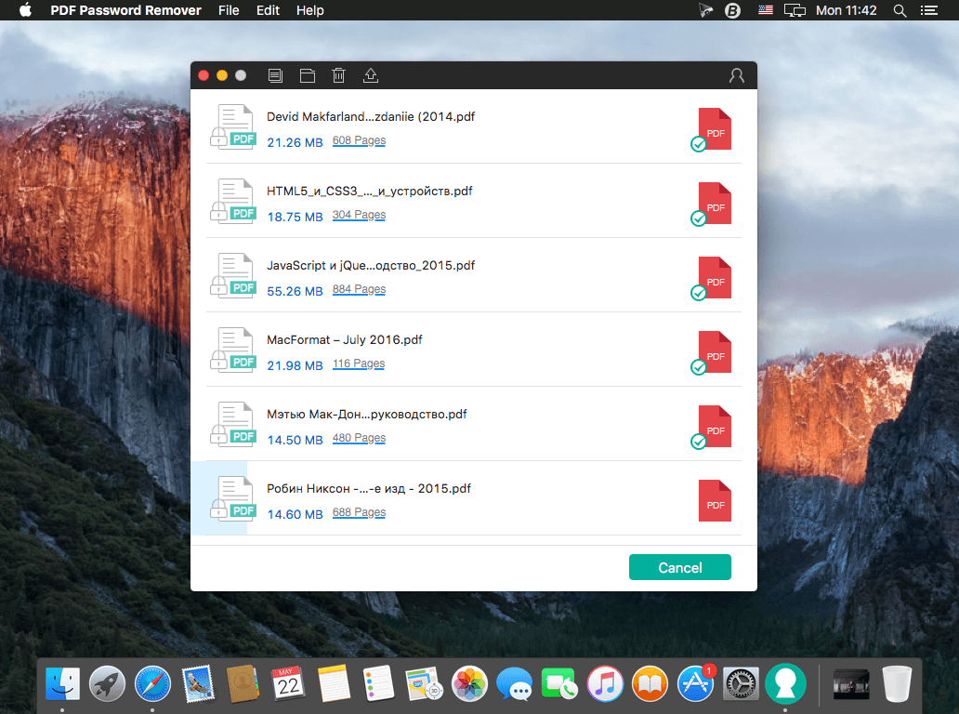The width and height of the screenshot is (959, 714).
Task: Click the export upload icon in toolbar
Action: (x=371, y=75)
